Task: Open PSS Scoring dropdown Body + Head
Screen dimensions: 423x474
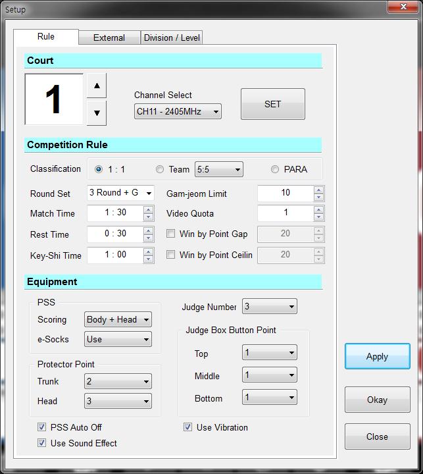Action: (118, 319)
